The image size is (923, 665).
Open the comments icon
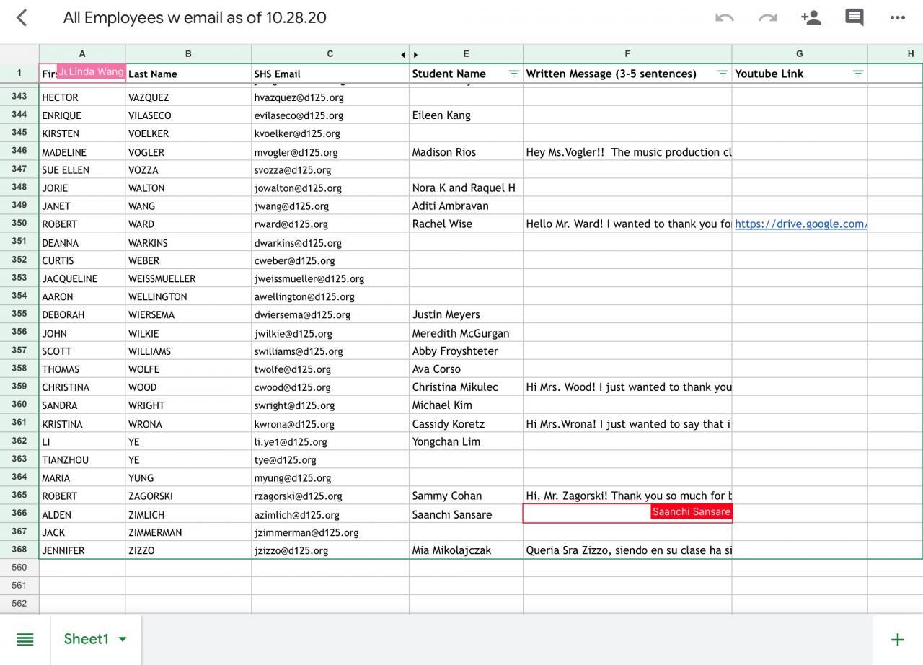click(x=854, y=18)
